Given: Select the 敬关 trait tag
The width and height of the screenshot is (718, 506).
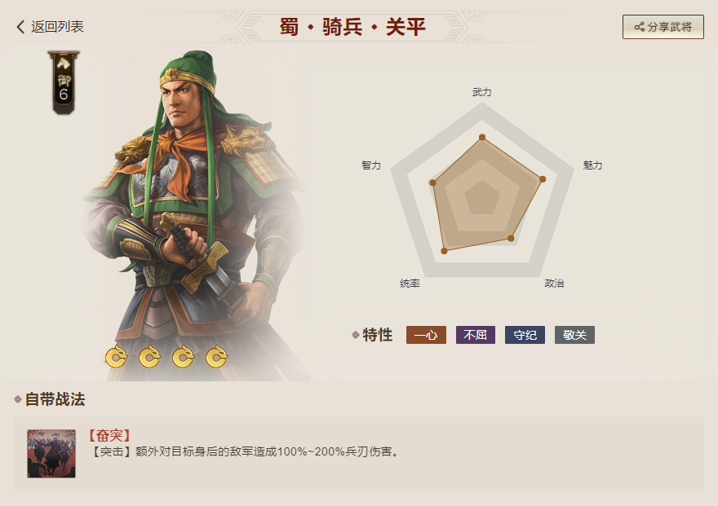Looking at the screenshot, I should tap(574, 335).
